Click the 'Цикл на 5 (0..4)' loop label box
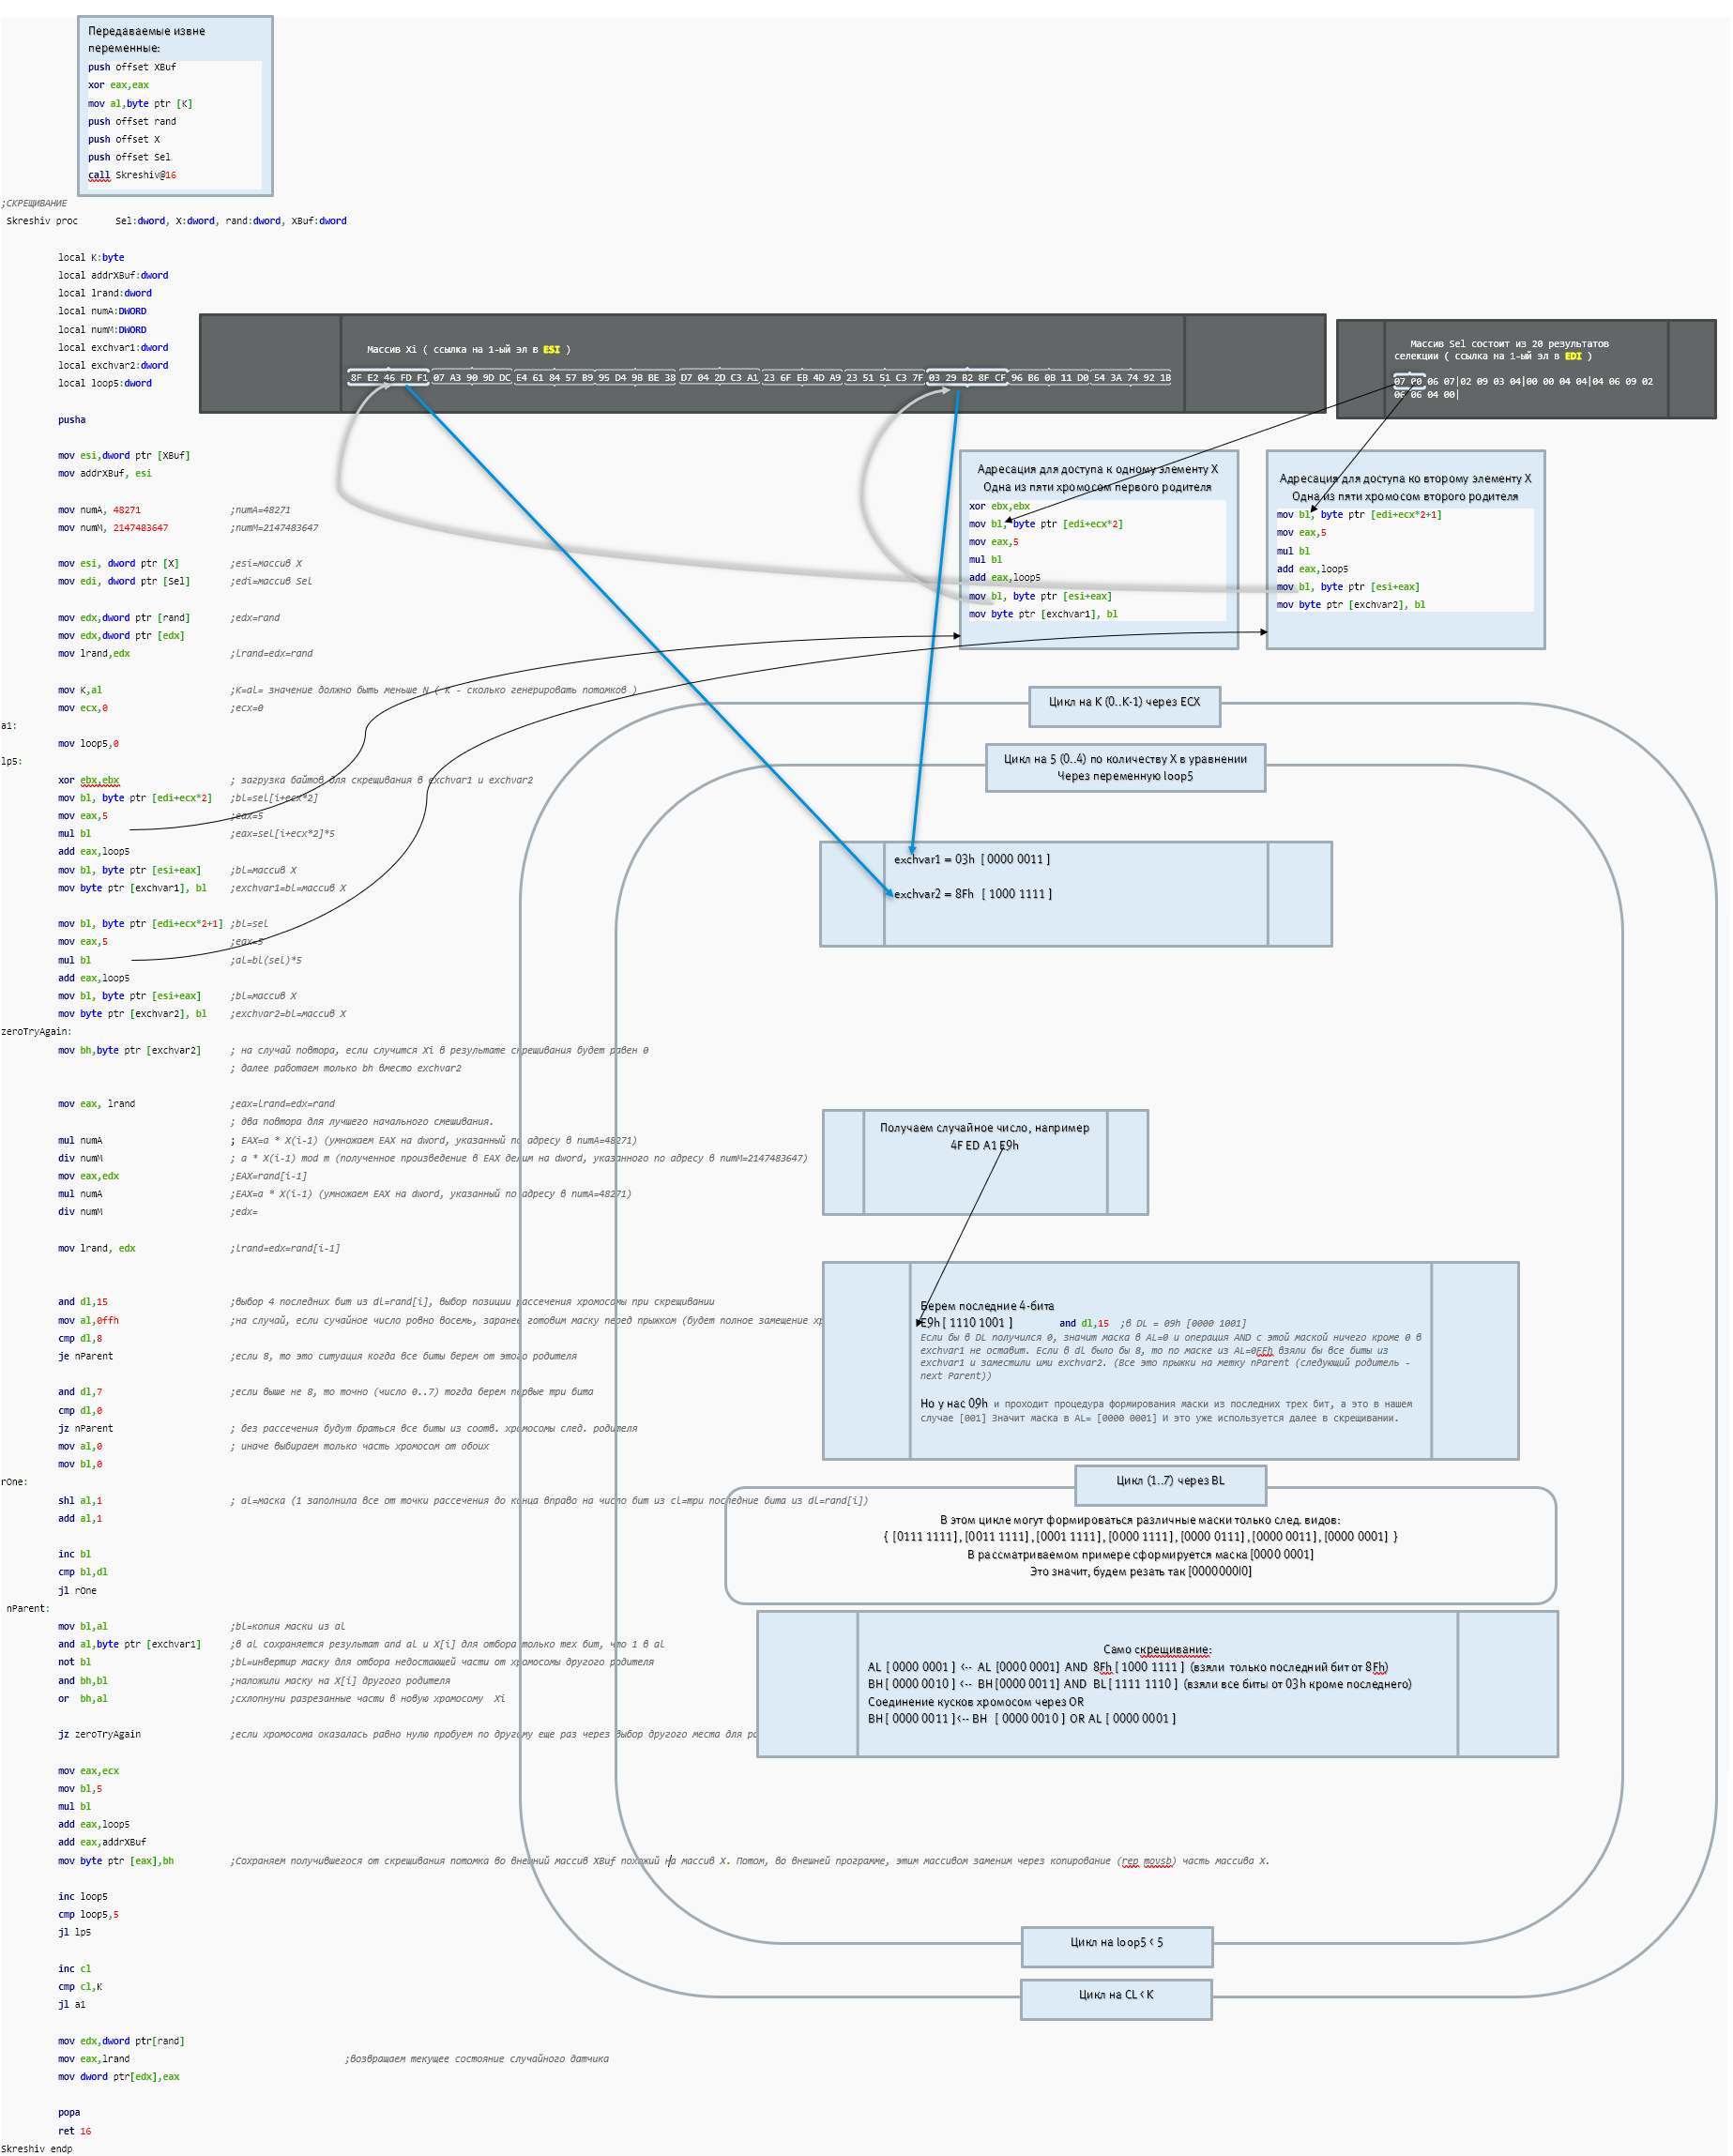Screen dimensions: 1733x2156 1125,767
